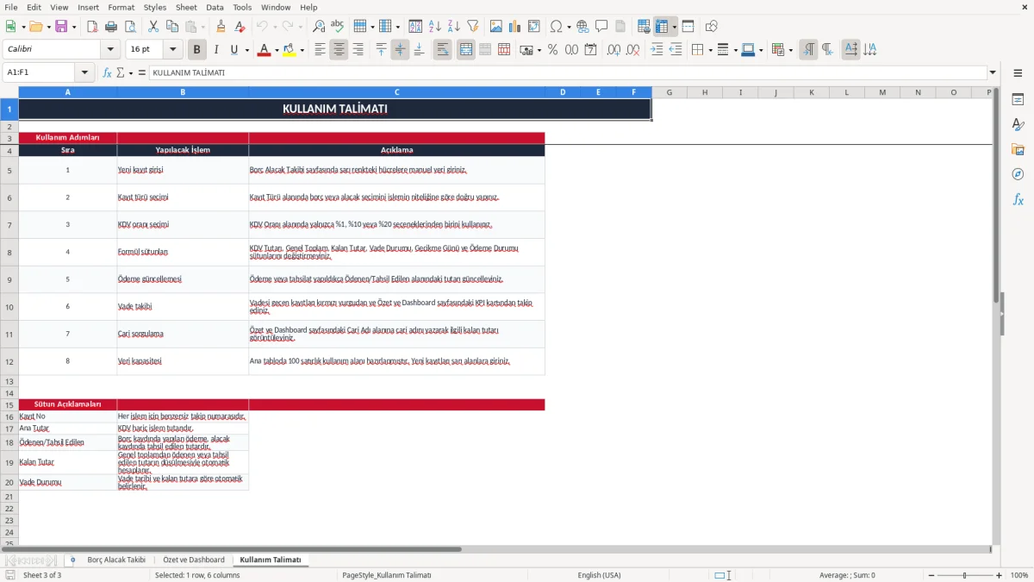Open the 16 pt font size dropdown
The image size is (1034, 582).
pos(172,50)
